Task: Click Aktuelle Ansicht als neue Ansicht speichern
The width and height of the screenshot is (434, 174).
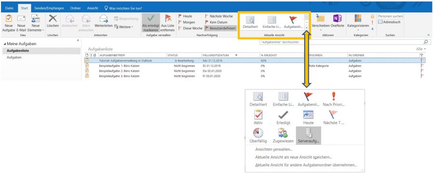Action: (294, 157)
